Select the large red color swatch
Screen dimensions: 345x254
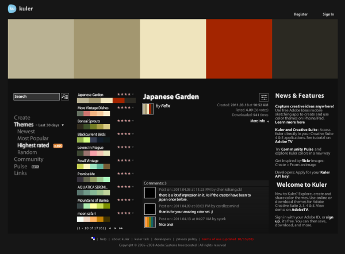coord(239,49)
